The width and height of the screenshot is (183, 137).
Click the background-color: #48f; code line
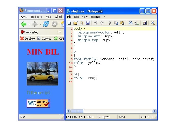pyautogui.click(x=101, y=32)
